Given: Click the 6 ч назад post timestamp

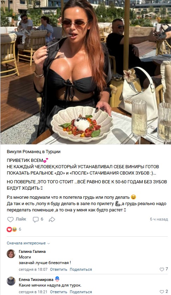Looking at the screenshot, I should click(x=159, y=219).
